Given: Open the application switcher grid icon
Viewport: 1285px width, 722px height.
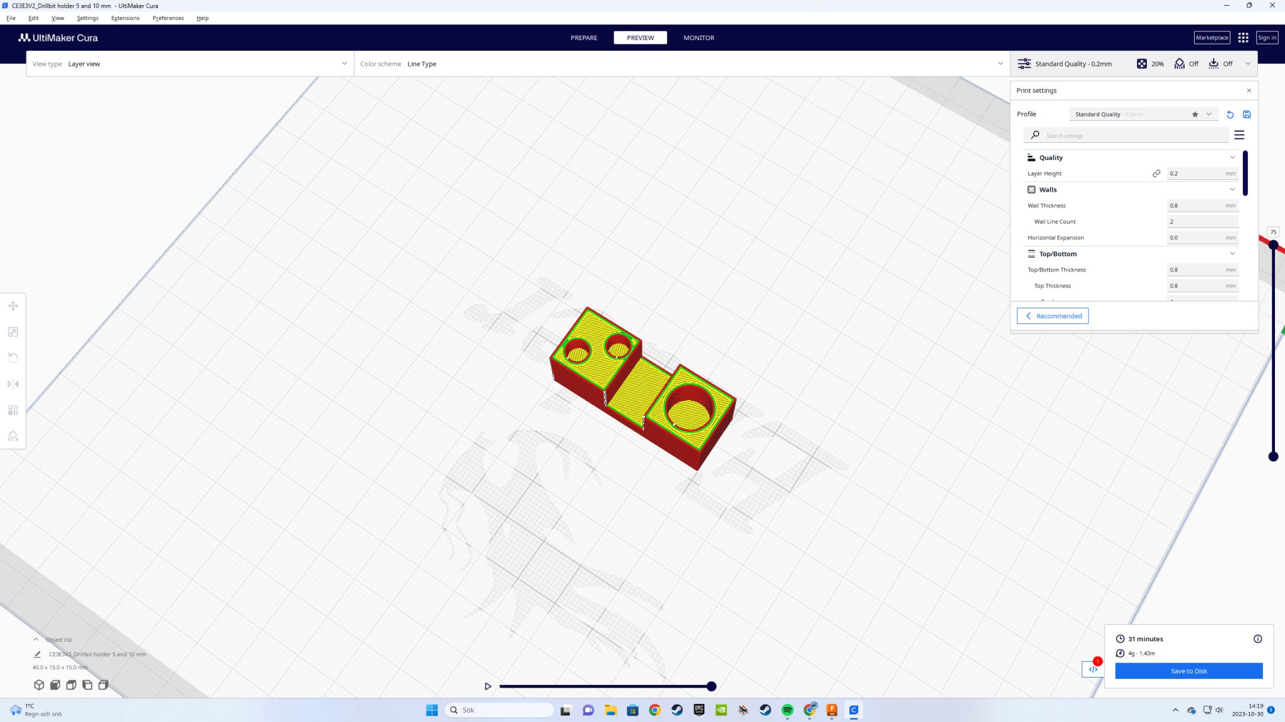Looking at the screenshot, I should 1243,38.
